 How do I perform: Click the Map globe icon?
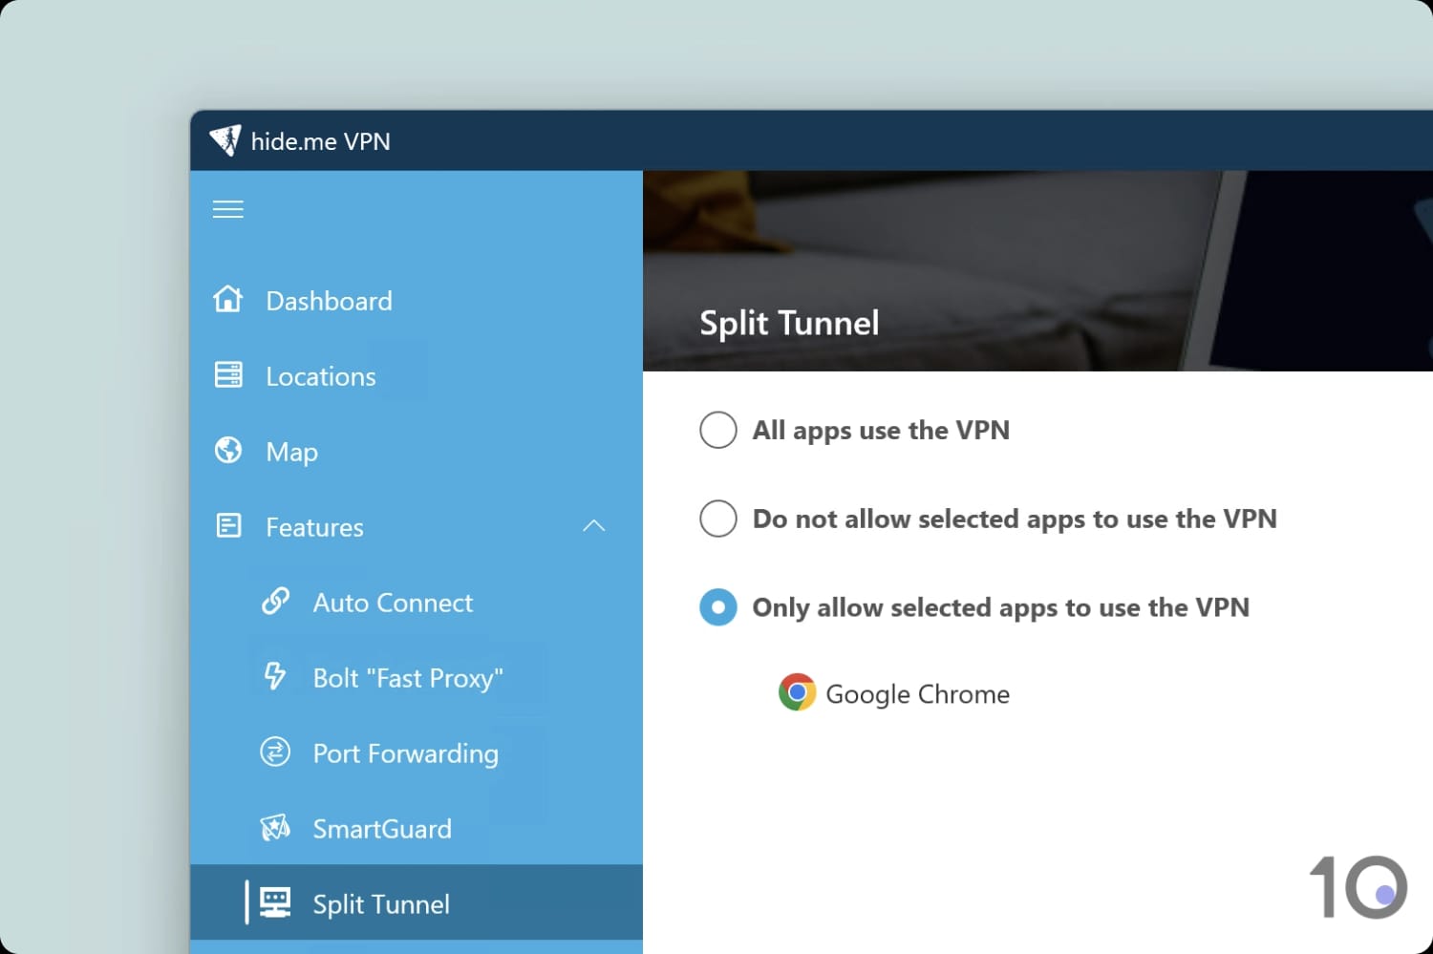pos(228,450)
